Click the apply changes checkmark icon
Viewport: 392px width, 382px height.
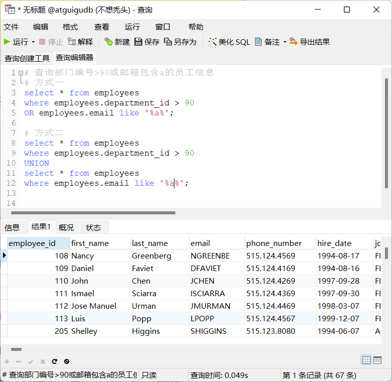tap(31, 361)
